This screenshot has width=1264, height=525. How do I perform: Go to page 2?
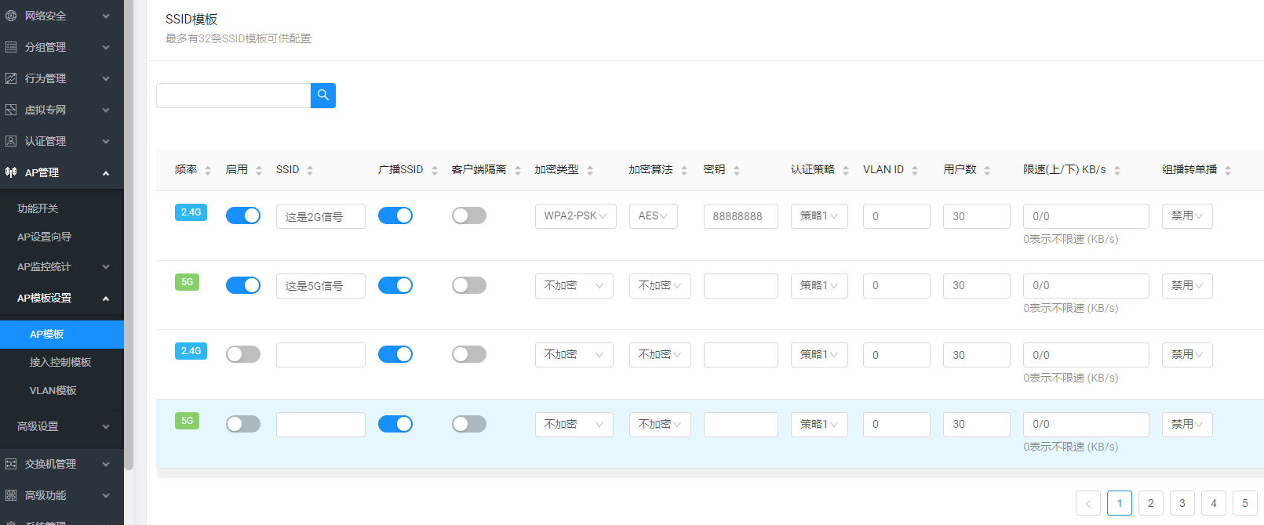1151,503
